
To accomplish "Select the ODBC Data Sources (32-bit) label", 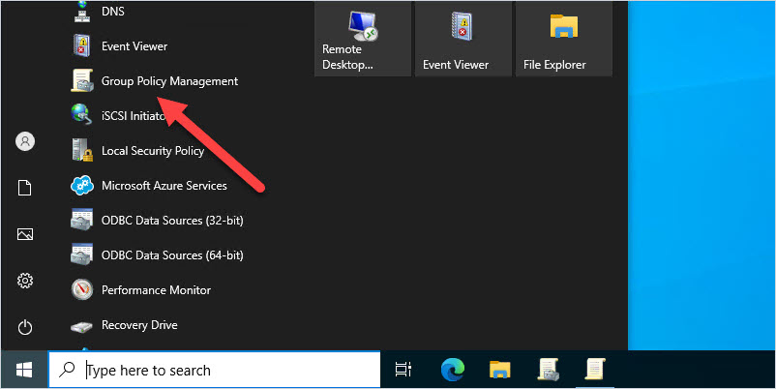I will coord(172,221).
